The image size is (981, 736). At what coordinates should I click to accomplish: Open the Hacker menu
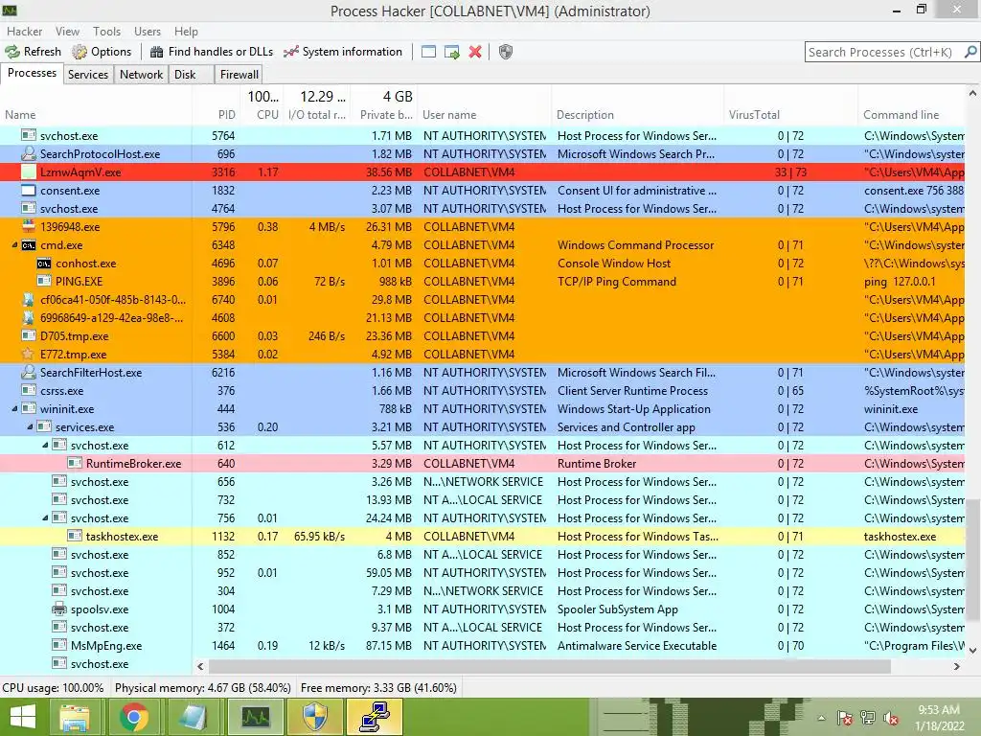24,32
